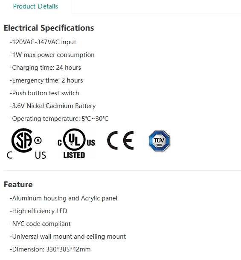Click the CE mark logo
241x260 pixels.
120,140
